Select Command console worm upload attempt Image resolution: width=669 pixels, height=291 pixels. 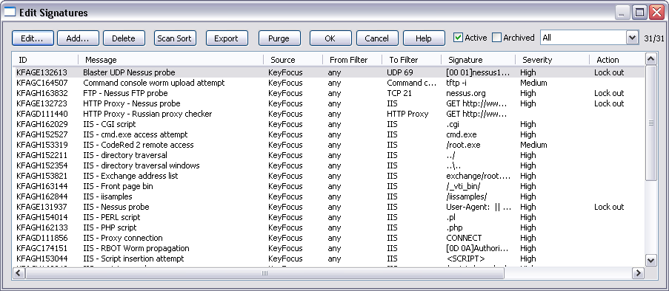click(328, 83)
